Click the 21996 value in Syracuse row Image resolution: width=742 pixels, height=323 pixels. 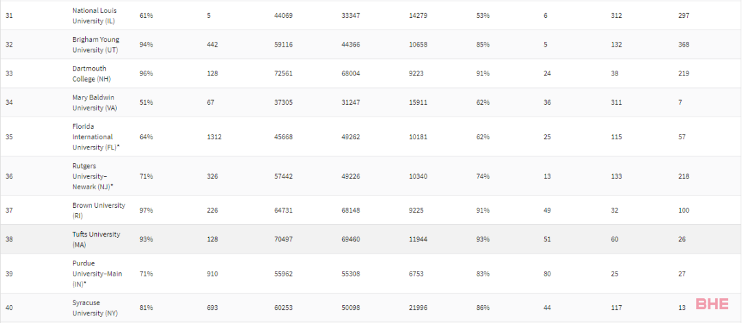tap(418, 308)
